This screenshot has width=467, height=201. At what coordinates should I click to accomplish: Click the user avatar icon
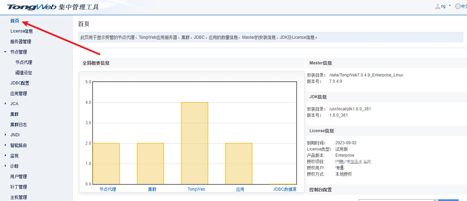point(438,6)
